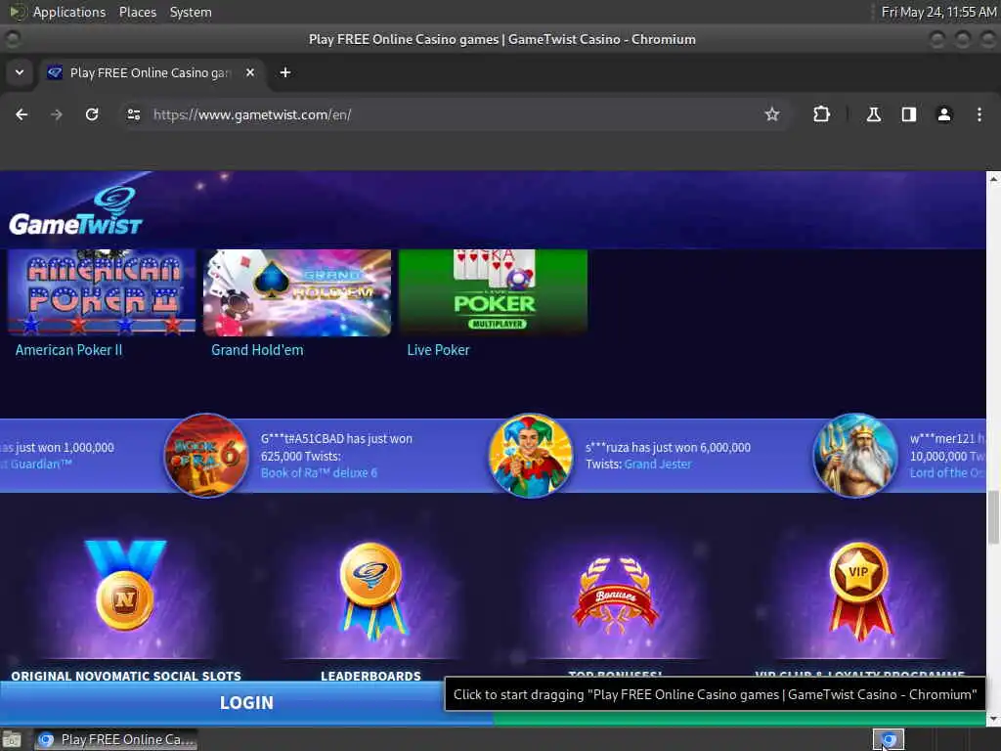The image size is (1001, 751).
Task: Open Chrome Labs flask icon
Action: 873,114
